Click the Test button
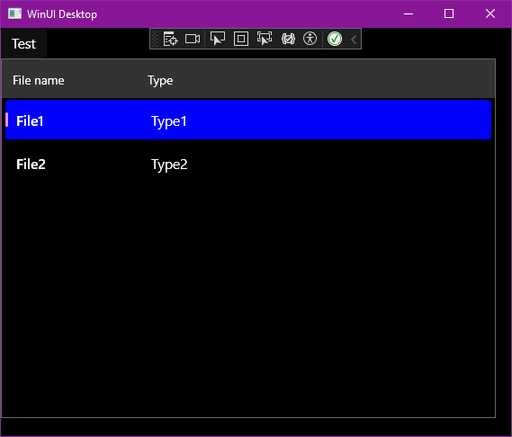Viewport: 512px width, 437px height. (23, 44)
